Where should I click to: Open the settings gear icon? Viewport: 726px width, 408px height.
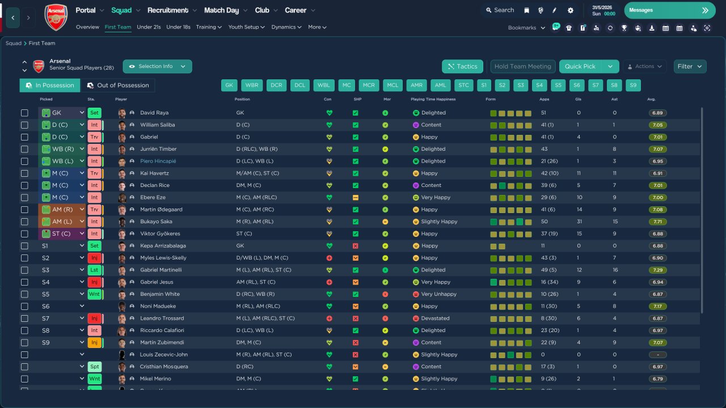pos(571,10)
